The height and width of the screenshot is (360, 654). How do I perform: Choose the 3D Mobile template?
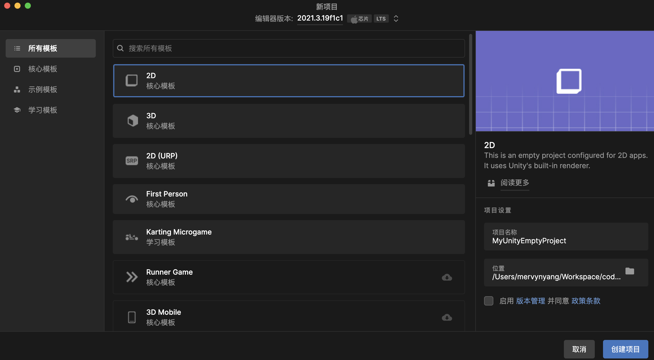[289, 316]
